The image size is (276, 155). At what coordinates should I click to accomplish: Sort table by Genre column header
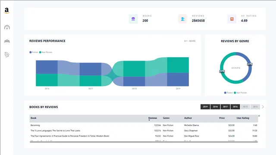166,118
